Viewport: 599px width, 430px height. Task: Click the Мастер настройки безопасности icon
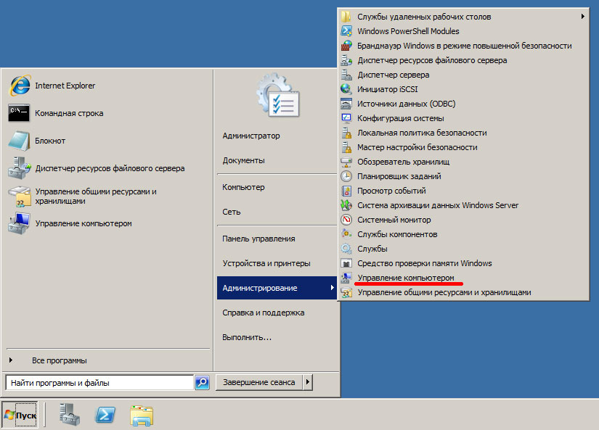[x=346, y=147]
